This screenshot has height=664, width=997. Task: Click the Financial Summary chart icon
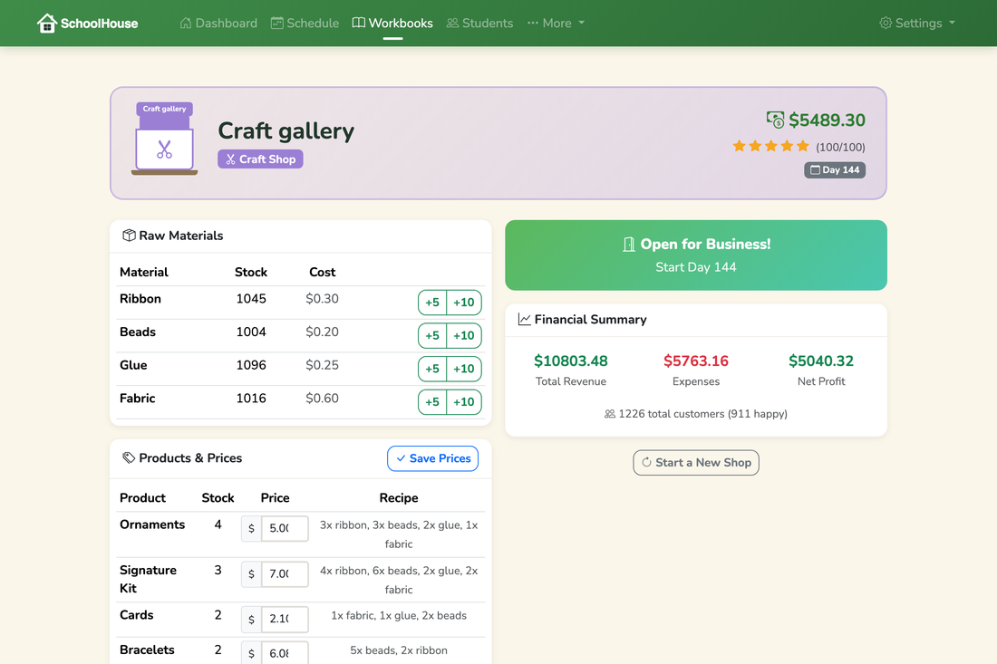(x=524, y=319)
